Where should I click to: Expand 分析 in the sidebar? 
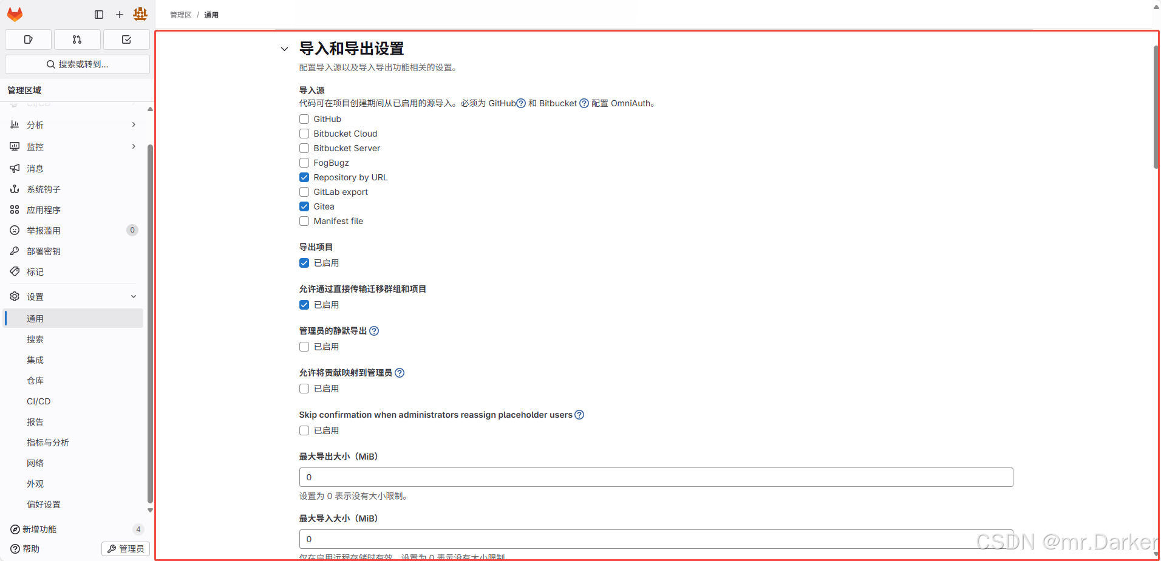pyautogui.click(x=73, y=124)
